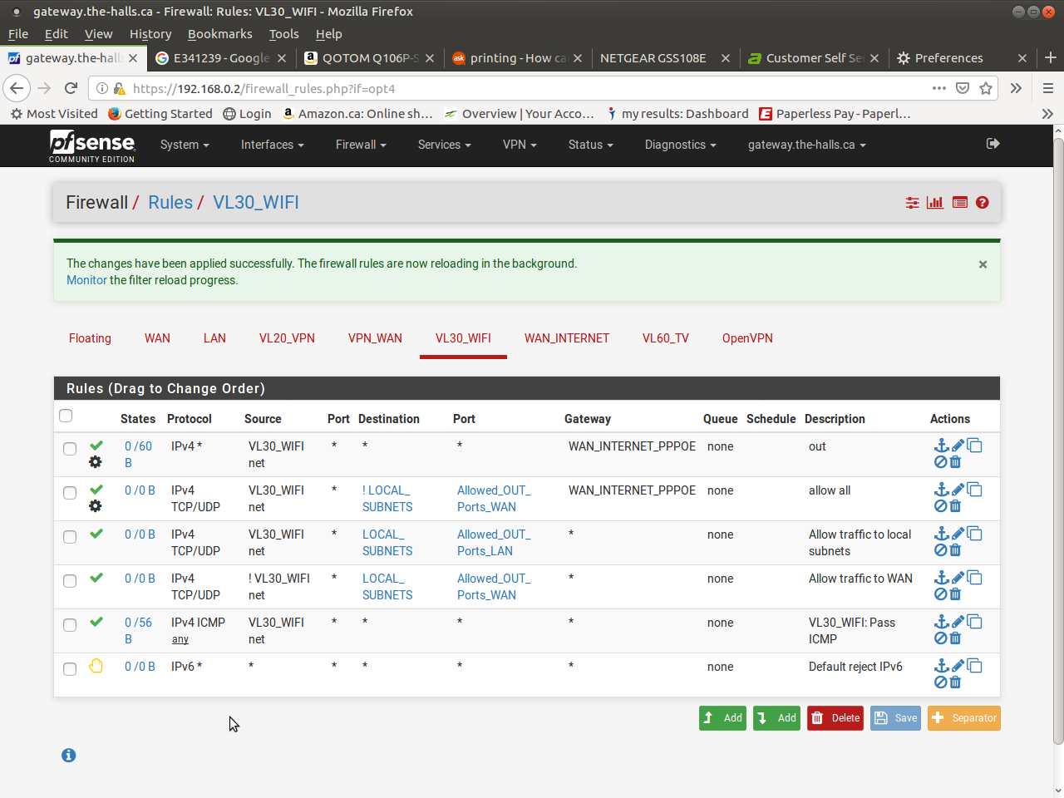Click Firefox reload page button

[71, 88]
